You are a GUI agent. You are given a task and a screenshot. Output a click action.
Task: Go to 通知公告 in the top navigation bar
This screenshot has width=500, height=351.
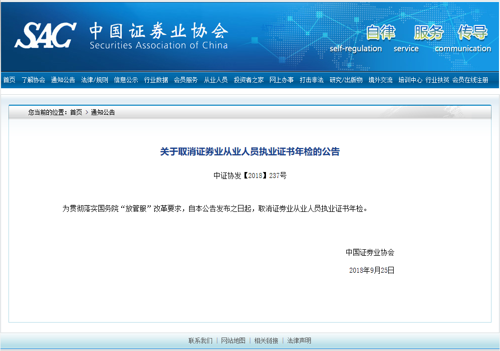(x=63, y=80)
